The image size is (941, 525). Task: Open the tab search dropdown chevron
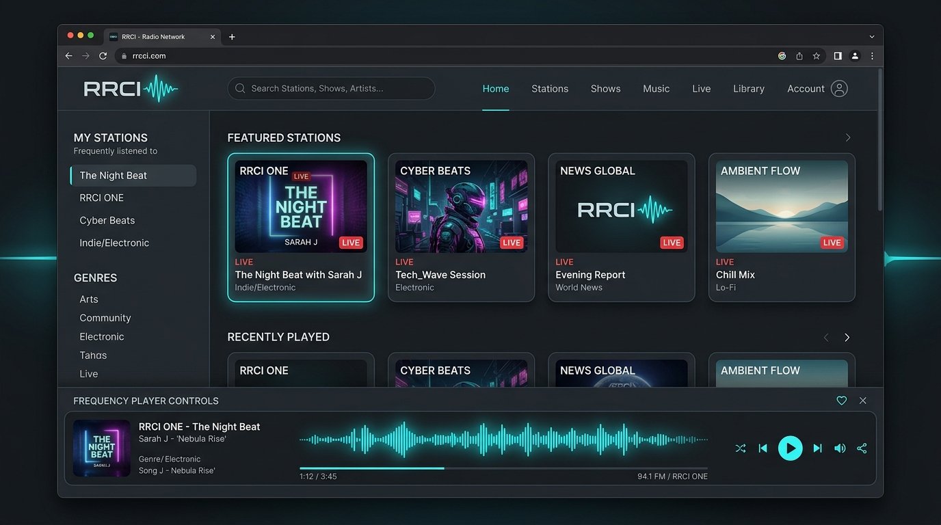[872, 37]
